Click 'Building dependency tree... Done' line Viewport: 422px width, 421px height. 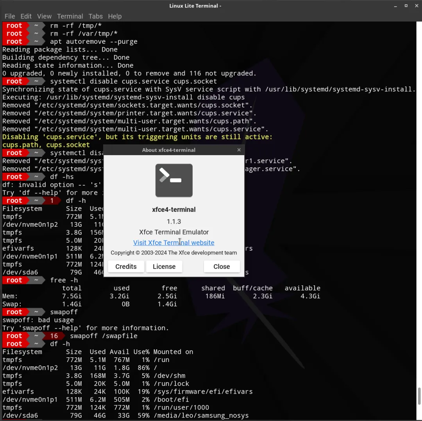coord(66,57)
